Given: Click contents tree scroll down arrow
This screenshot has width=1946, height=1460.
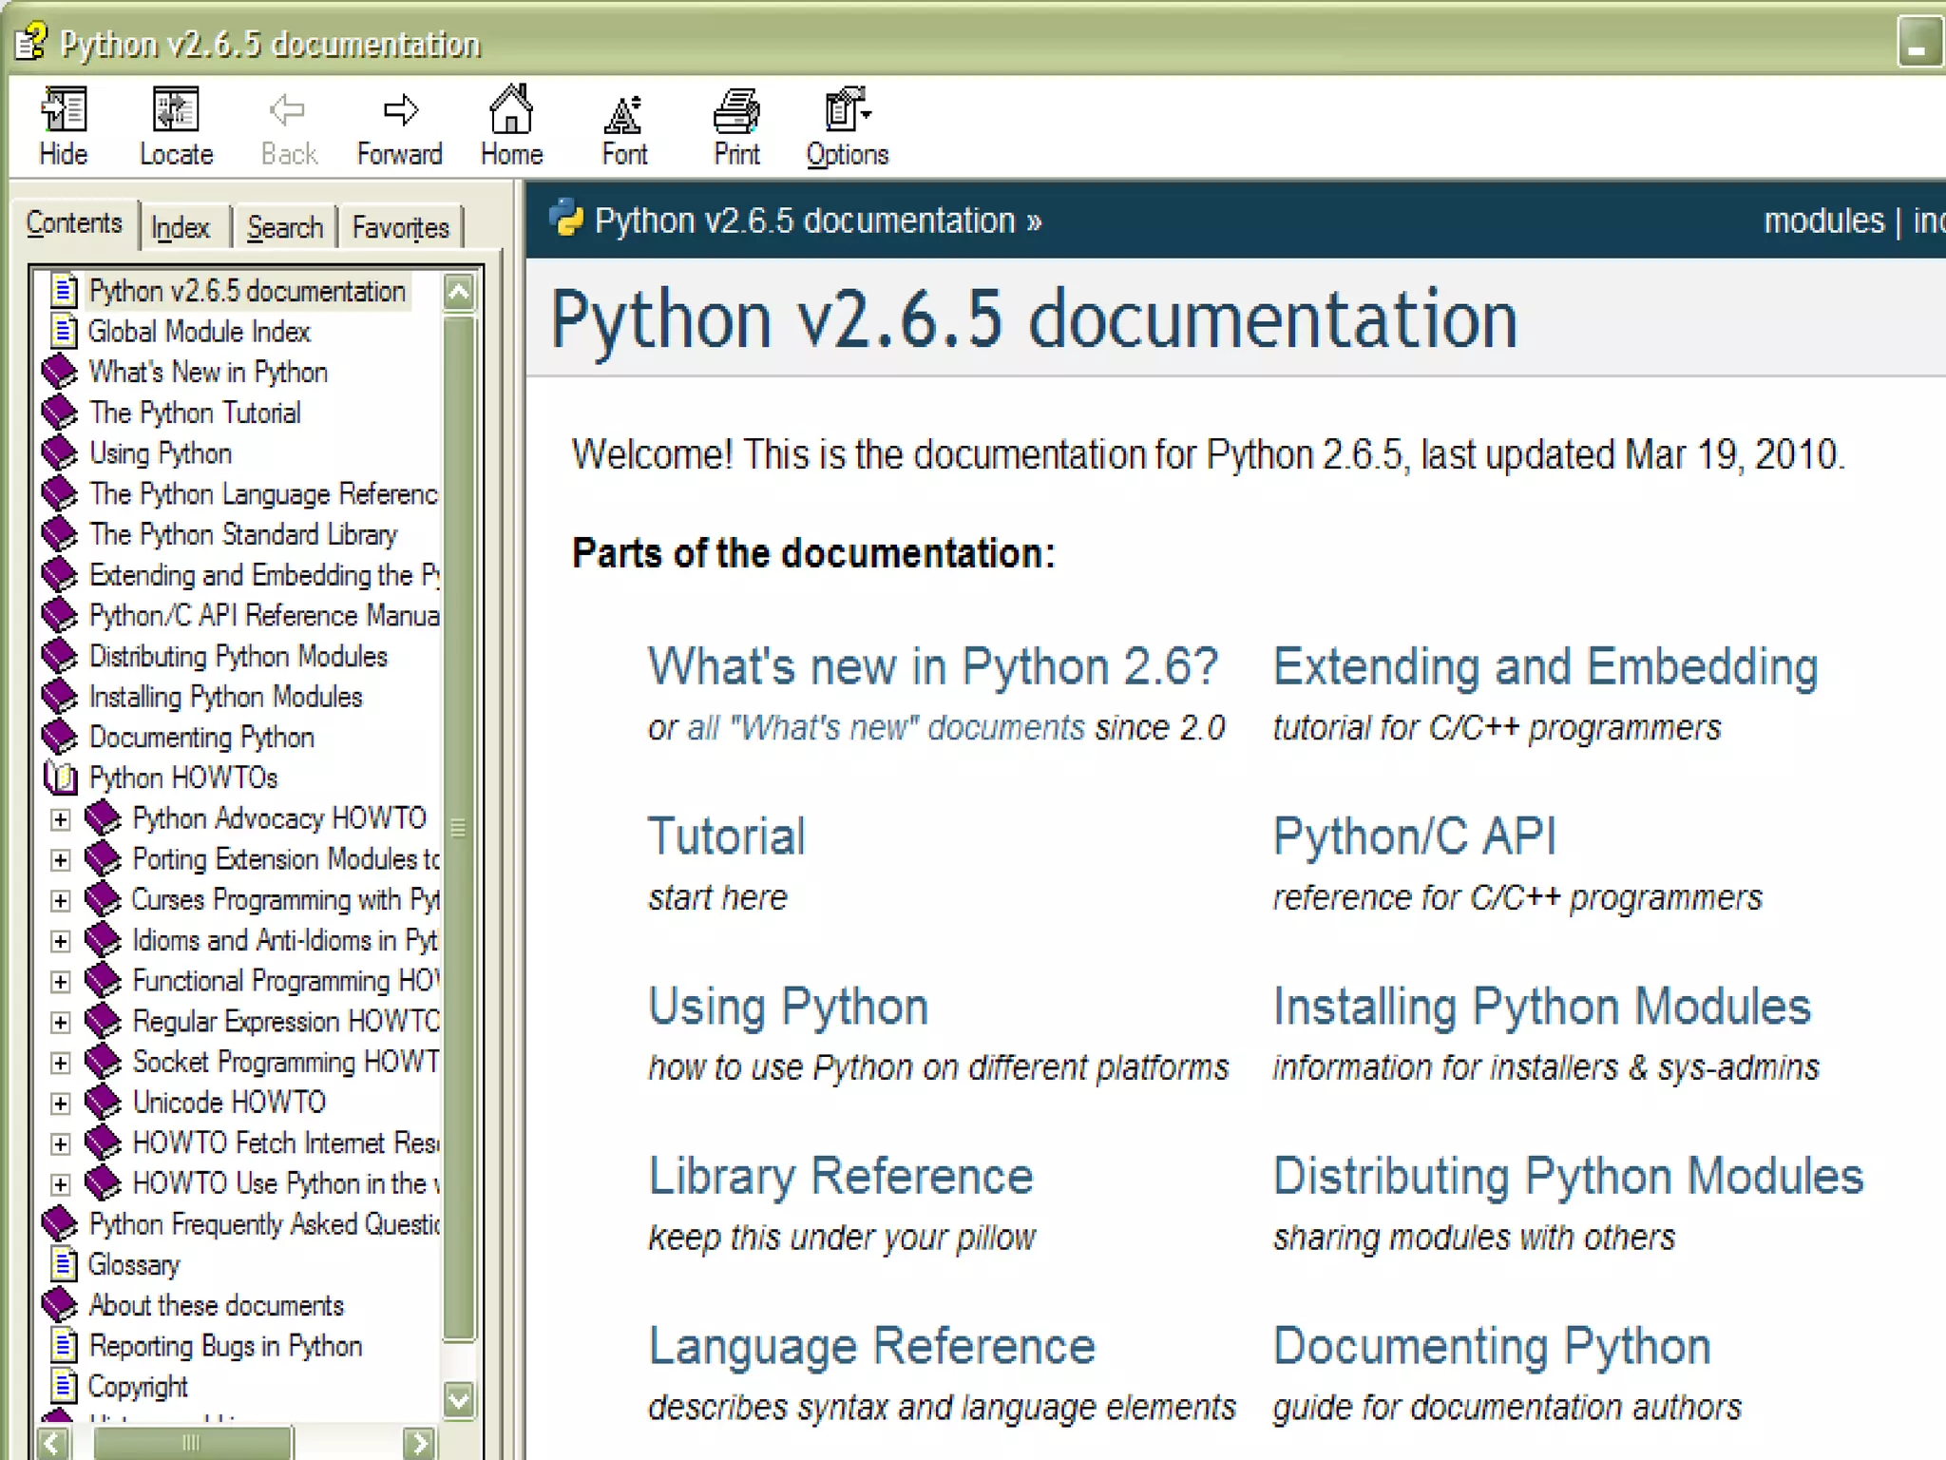Looking at the screenshot, I should point(459,1399).
